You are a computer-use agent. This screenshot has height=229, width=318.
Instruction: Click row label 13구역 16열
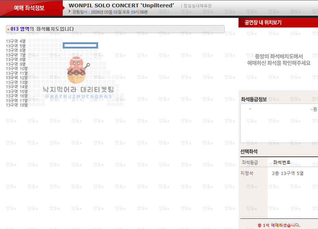(17, 96)
